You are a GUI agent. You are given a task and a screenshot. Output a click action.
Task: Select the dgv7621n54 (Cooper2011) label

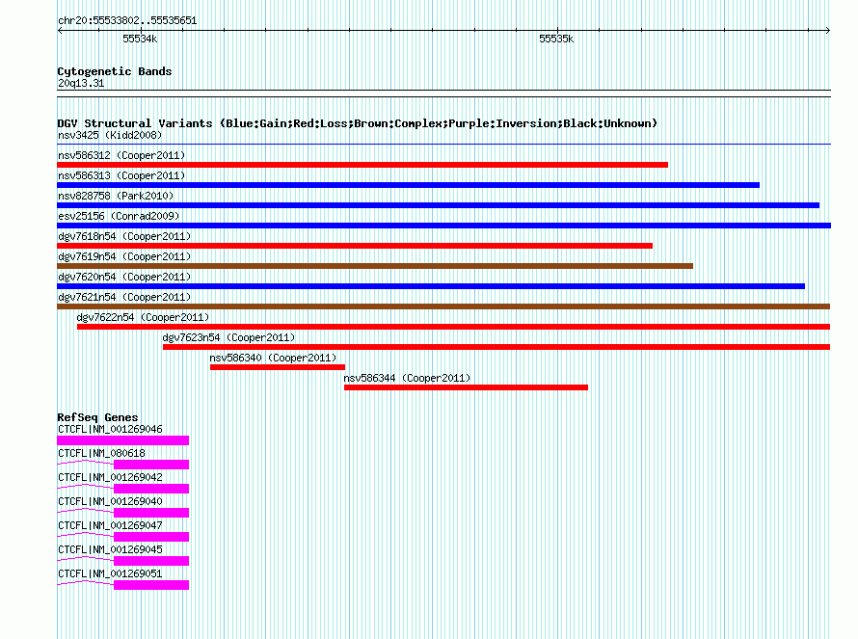124,297
